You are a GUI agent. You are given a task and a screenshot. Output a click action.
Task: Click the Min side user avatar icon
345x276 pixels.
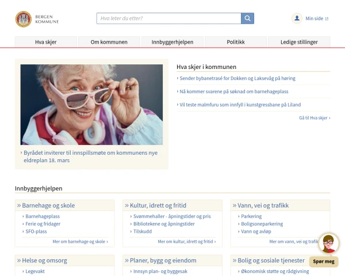pyautogui.click(x=297, y=18)
